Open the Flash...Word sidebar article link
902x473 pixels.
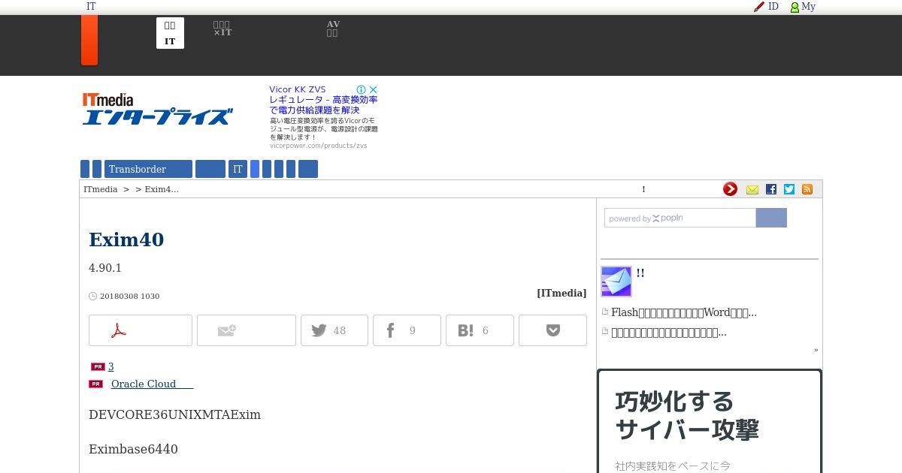(x=684, y=312)
